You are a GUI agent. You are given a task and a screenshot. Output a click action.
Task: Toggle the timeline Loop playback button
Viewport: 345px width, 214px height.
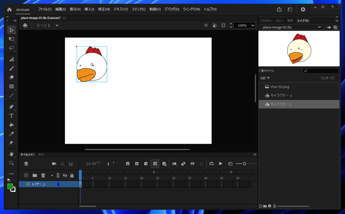211,164
